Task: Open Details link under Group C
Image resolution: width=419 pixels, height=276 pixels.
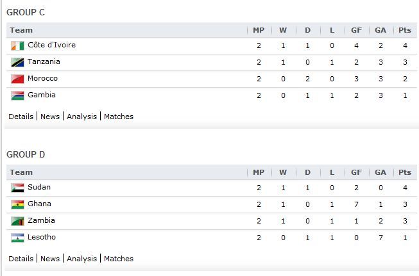Action: 21,117
